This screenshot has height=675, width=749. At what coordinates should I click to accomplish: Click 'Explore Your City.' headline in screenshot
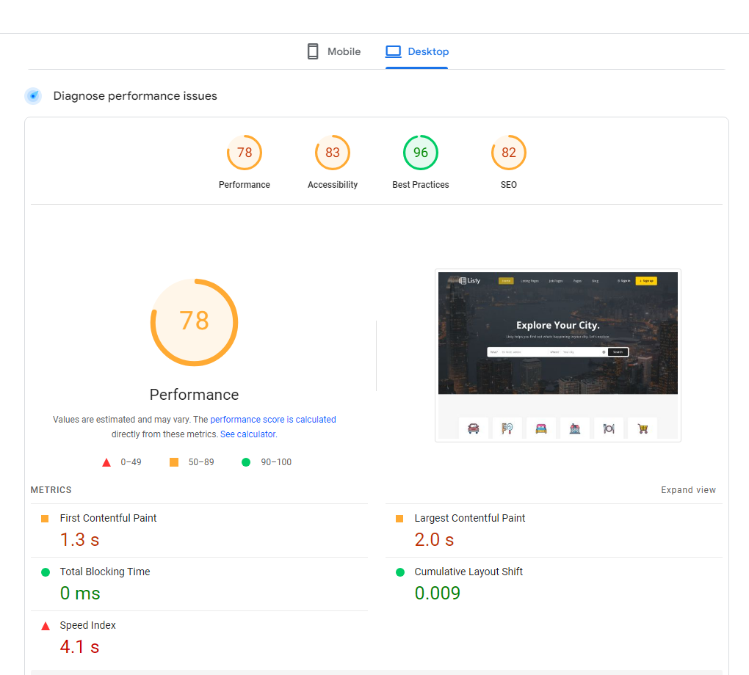point(557,325)
